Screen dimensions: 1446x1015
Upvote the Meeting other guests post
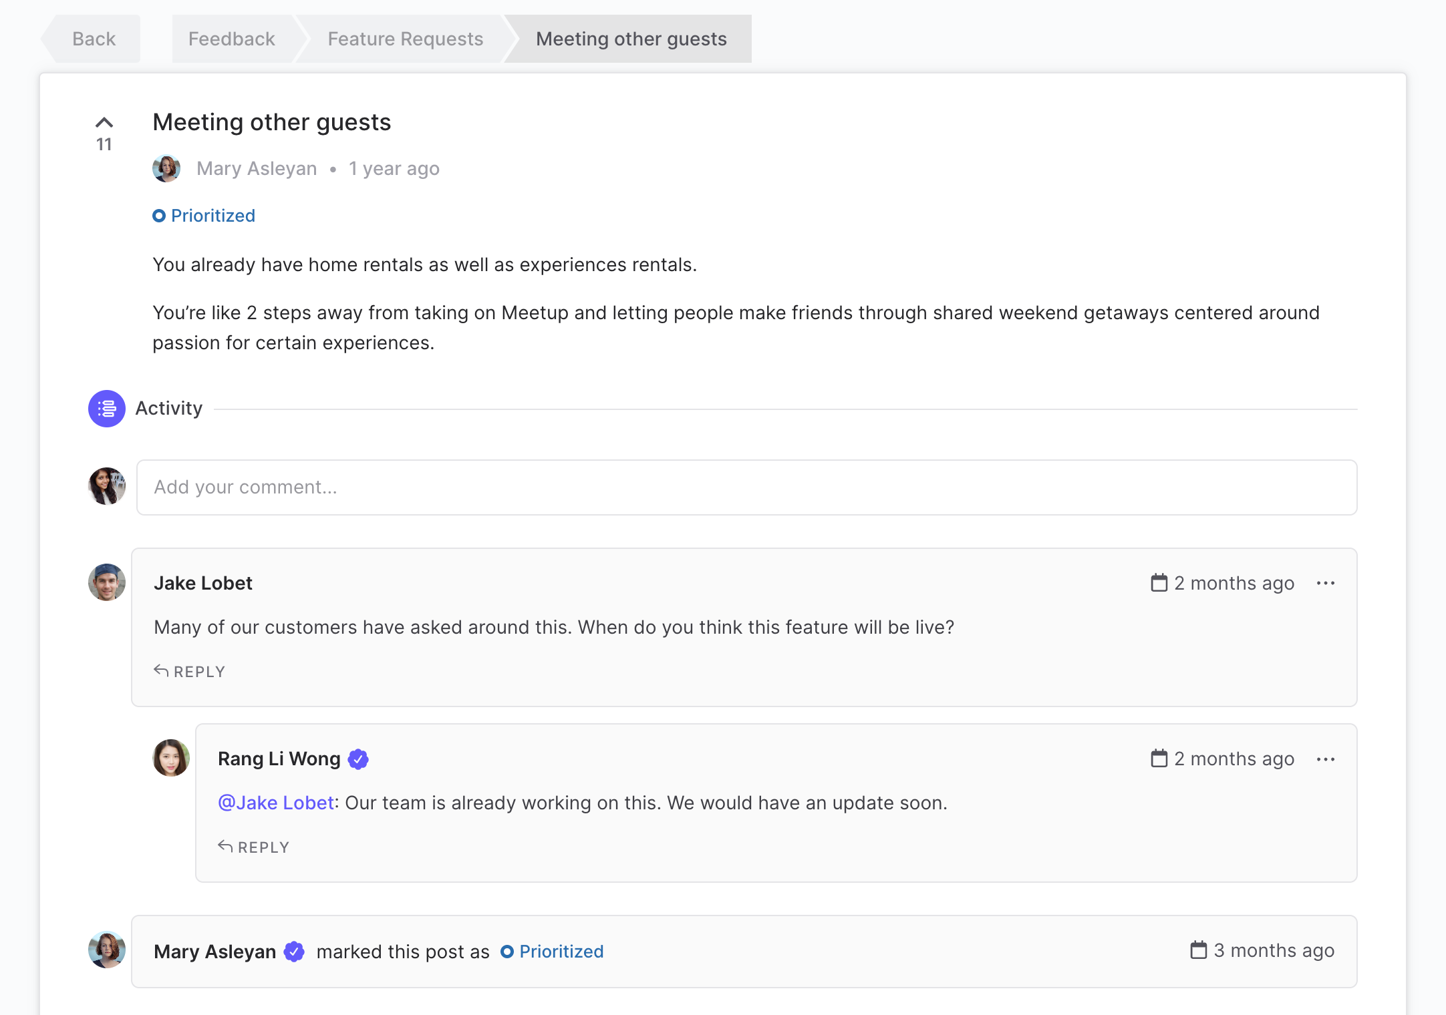[104, 122]
